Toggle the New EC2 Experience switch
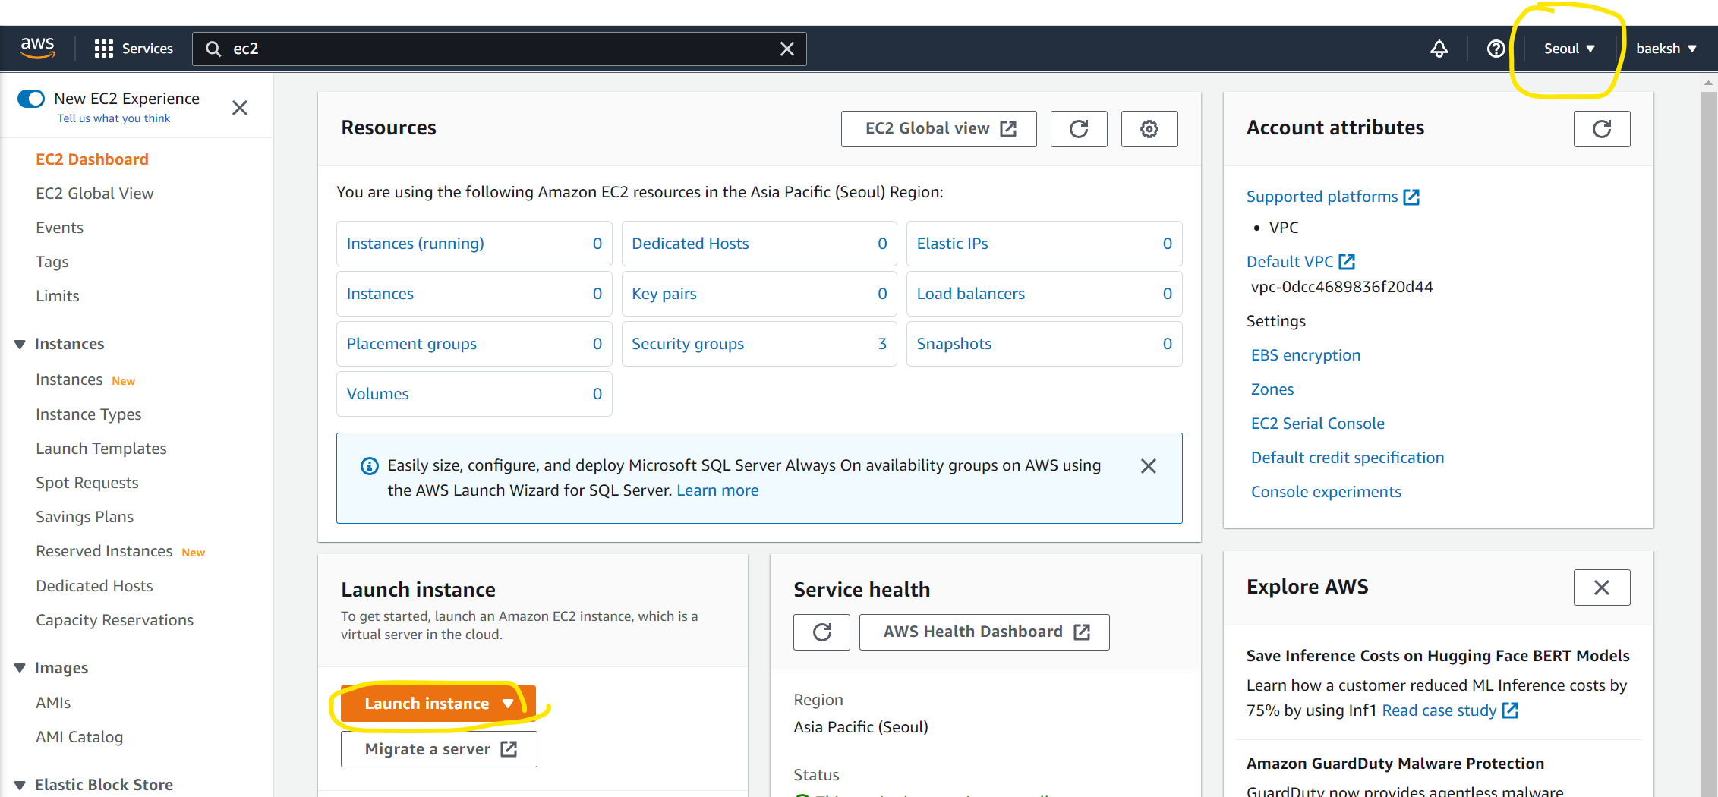The image size is (1718, 797). [31, 99]
